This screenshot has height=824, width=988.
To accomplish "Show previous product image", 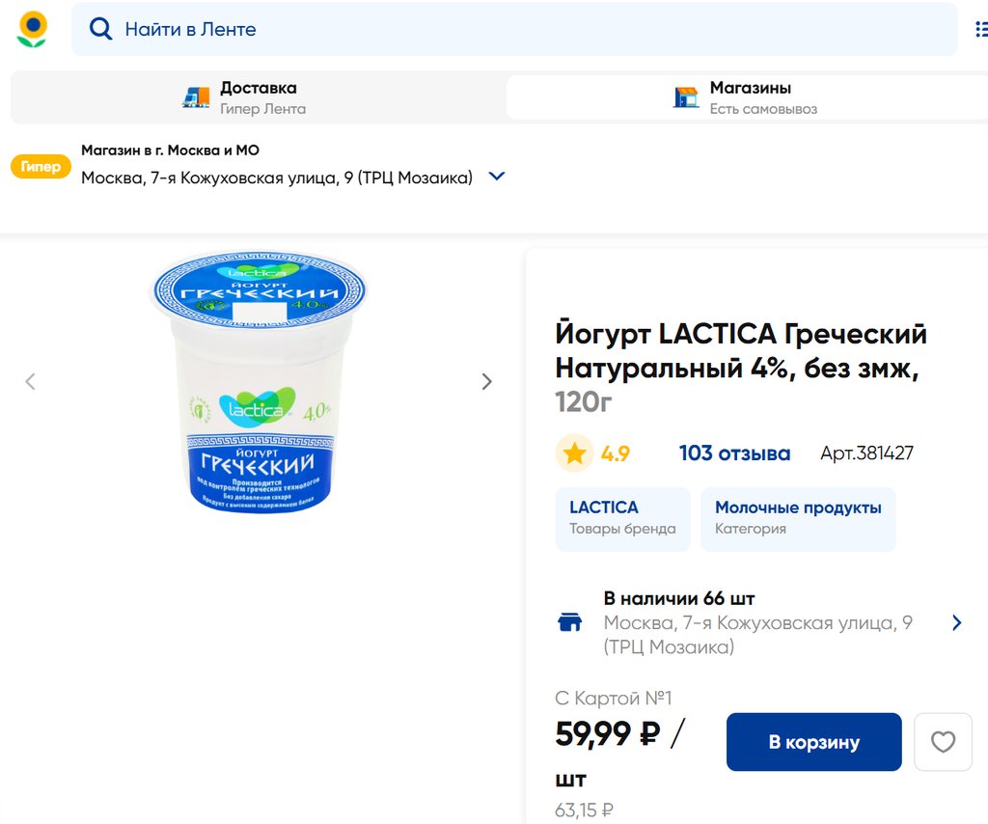I will tap(30, 381).
